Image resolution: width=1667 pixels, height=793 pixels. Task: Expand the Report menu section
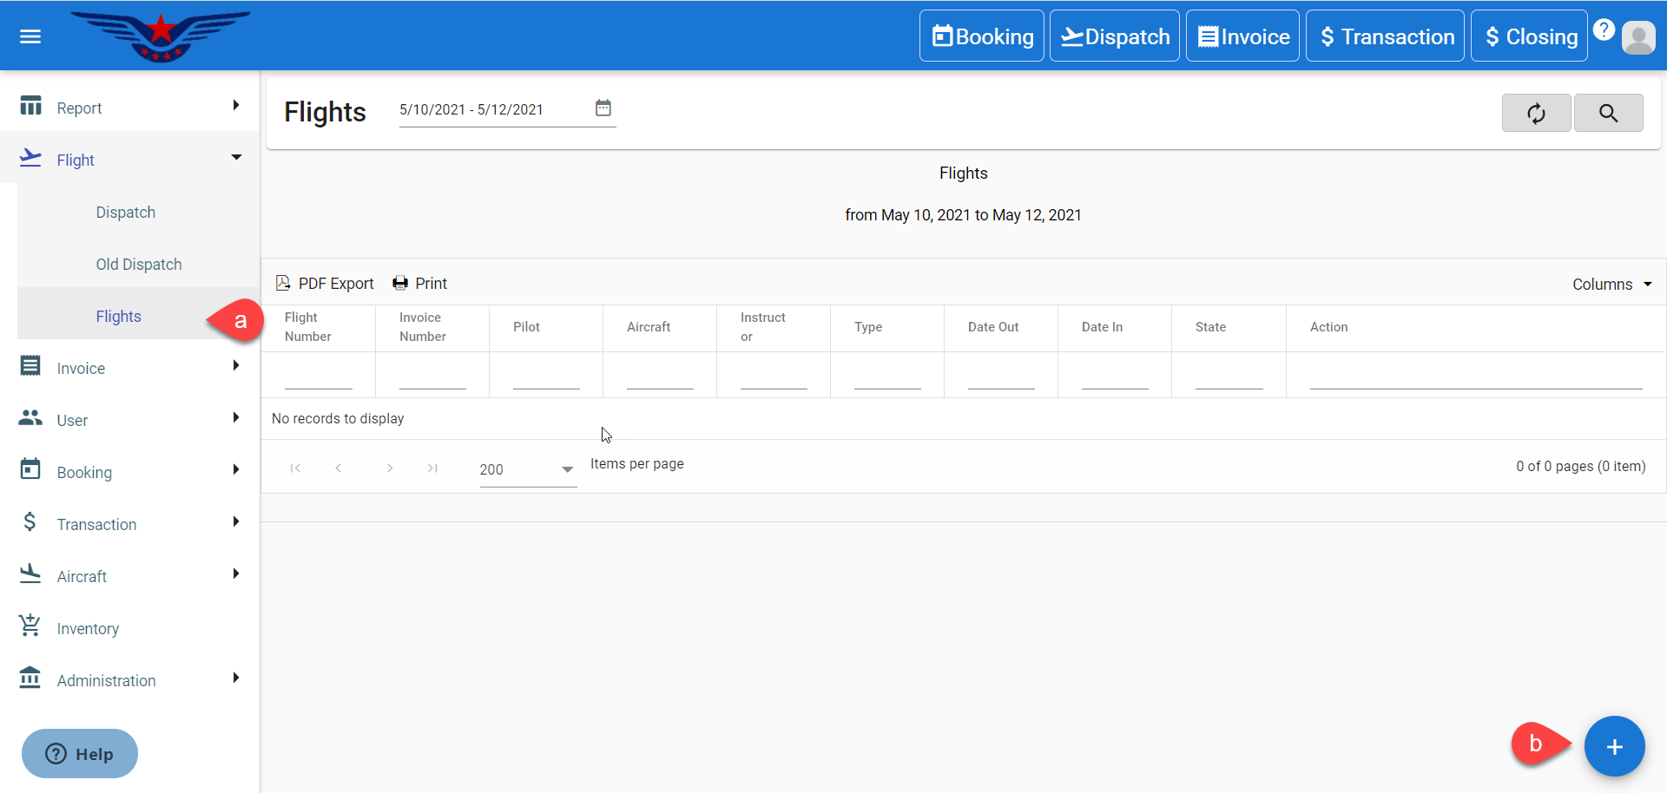(130, 108)
